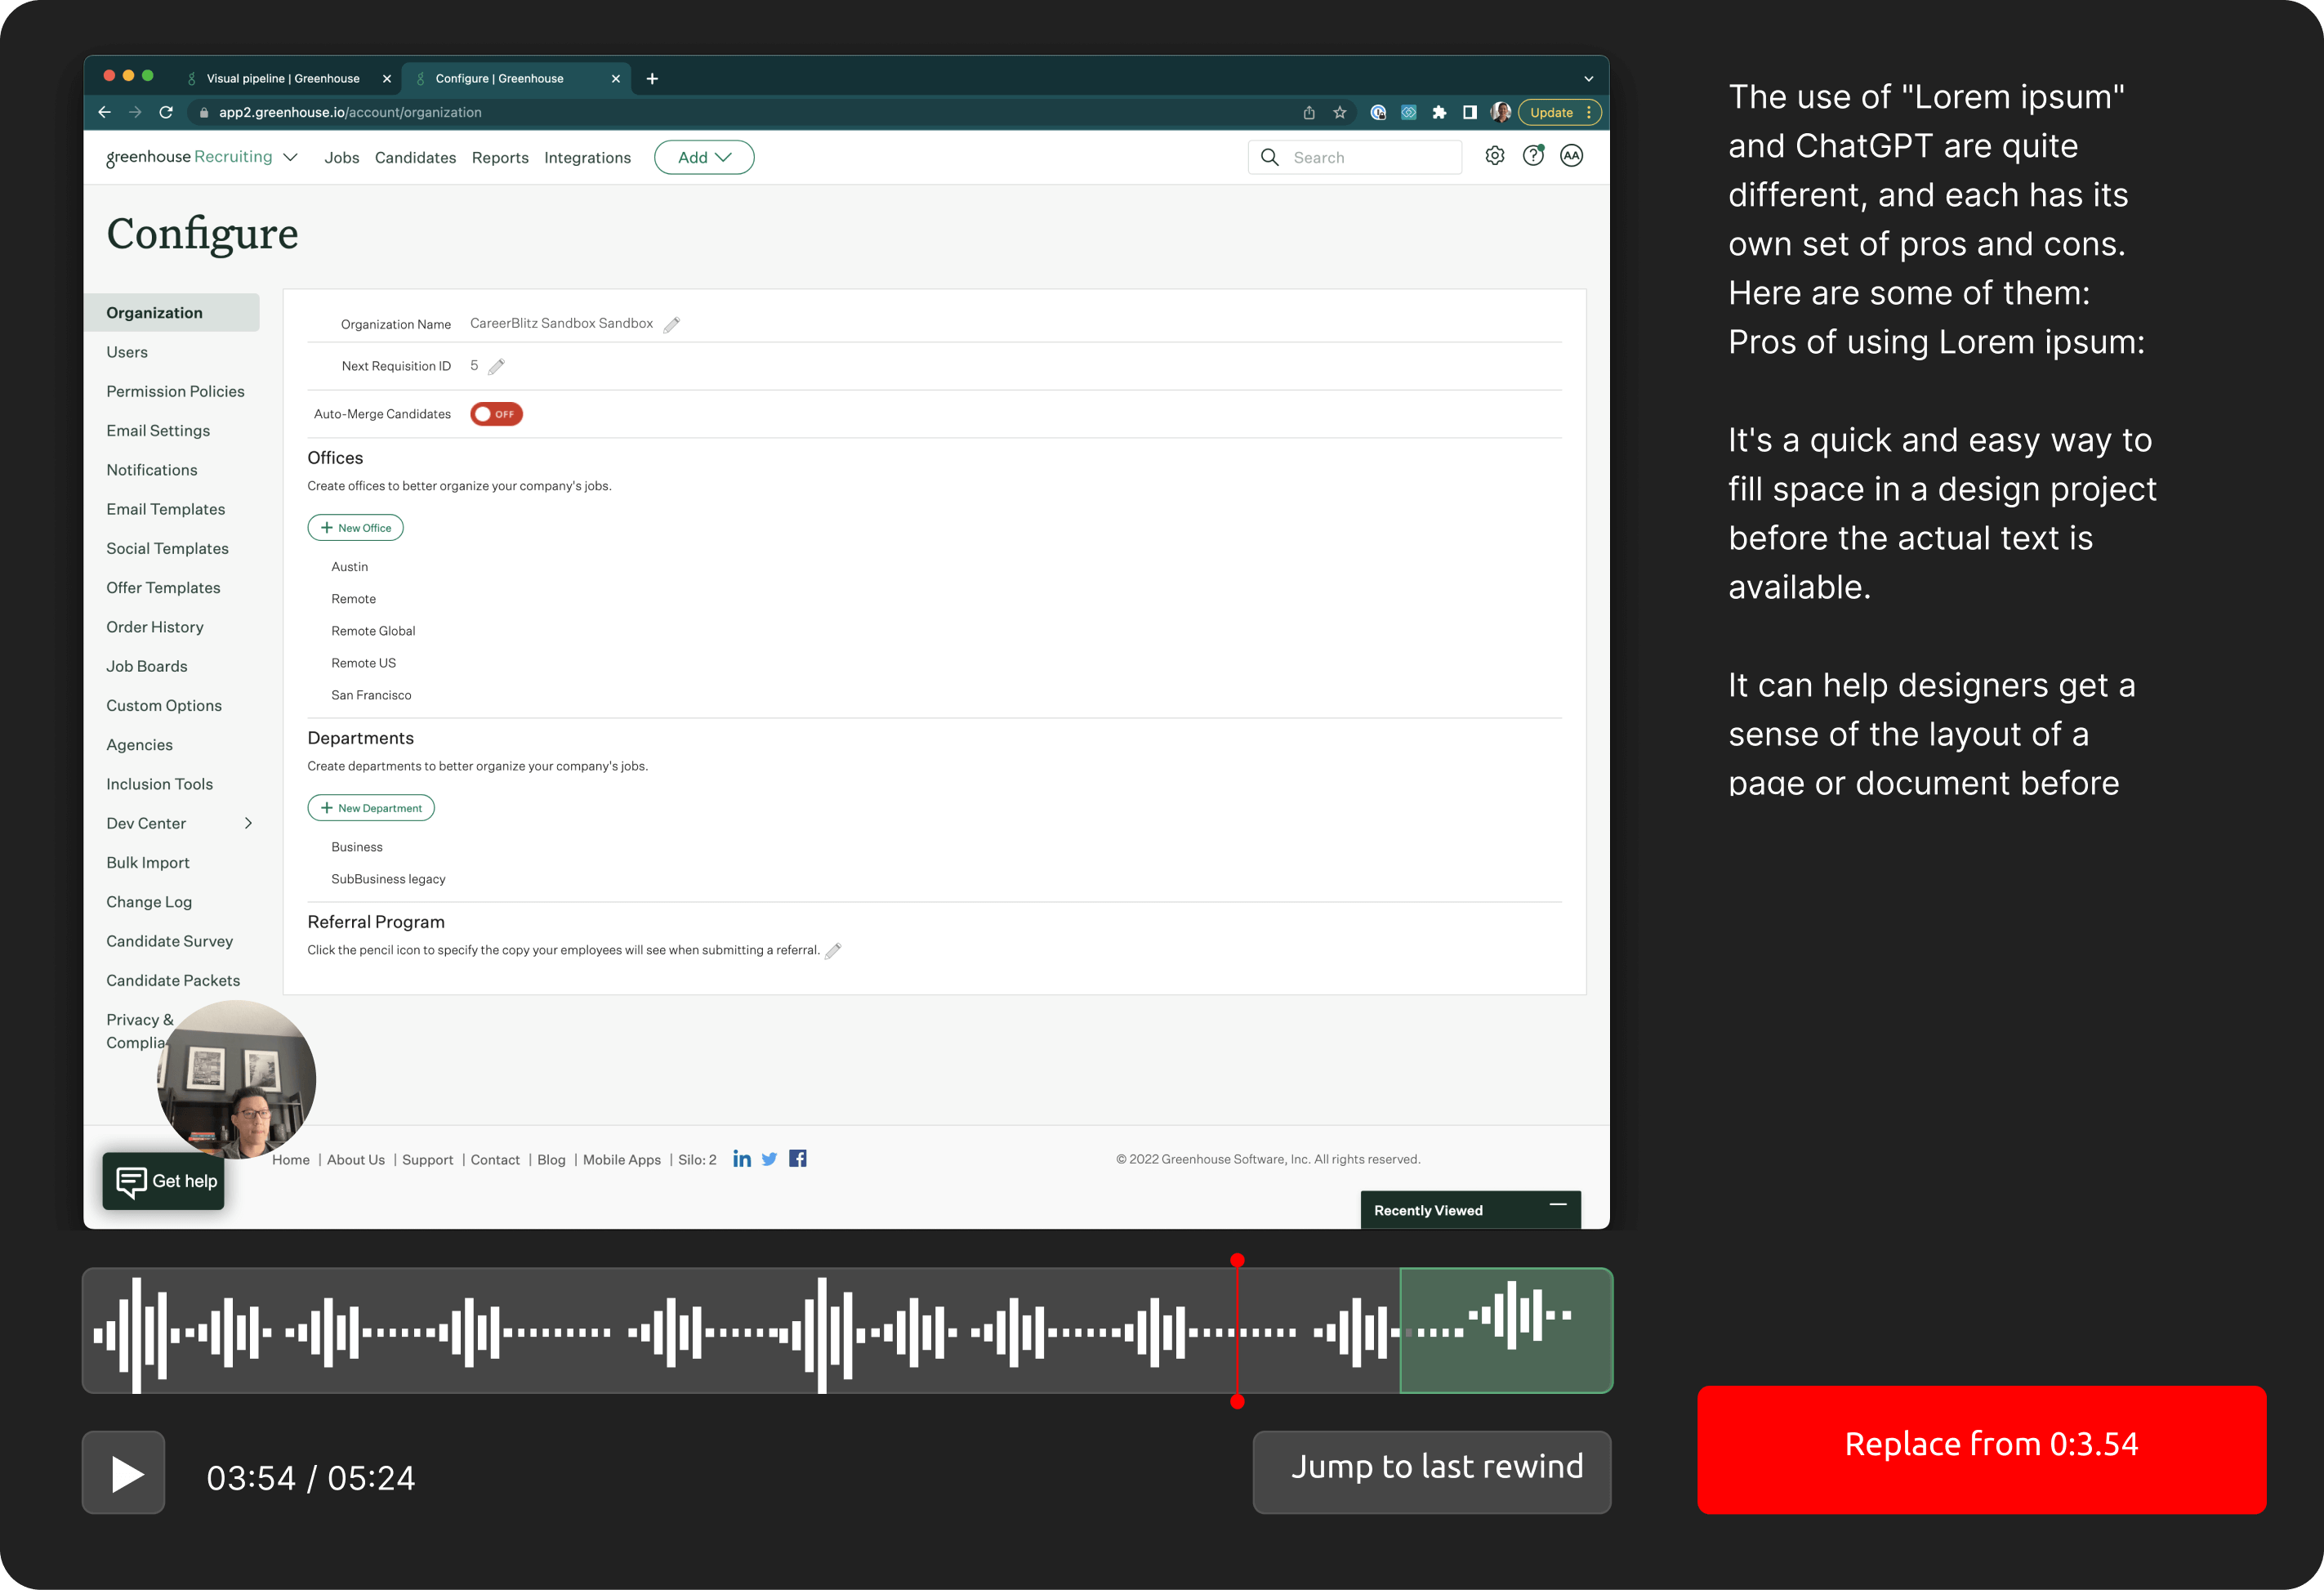Click the audio playback play button
Viewport: 2324px width, 1590px height.
123,1472
